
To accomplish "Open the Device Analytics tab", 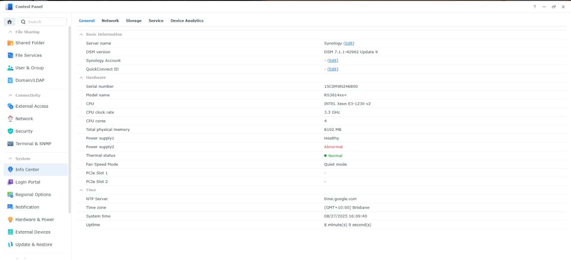I will [187, 21].
